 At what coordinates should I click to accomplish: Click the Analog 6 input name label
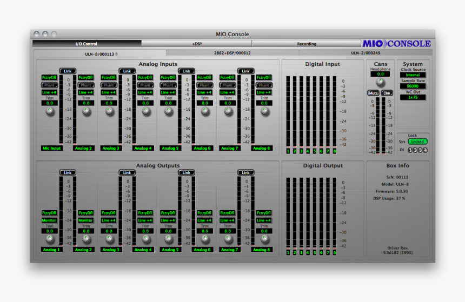[202, 148]
